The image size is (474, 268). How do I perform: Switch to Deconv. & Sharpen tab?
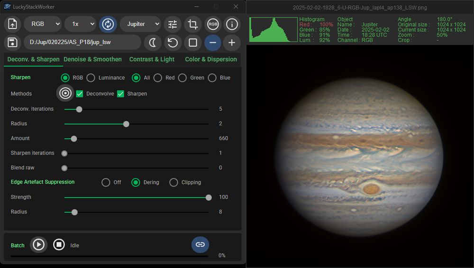click(33, 59)
